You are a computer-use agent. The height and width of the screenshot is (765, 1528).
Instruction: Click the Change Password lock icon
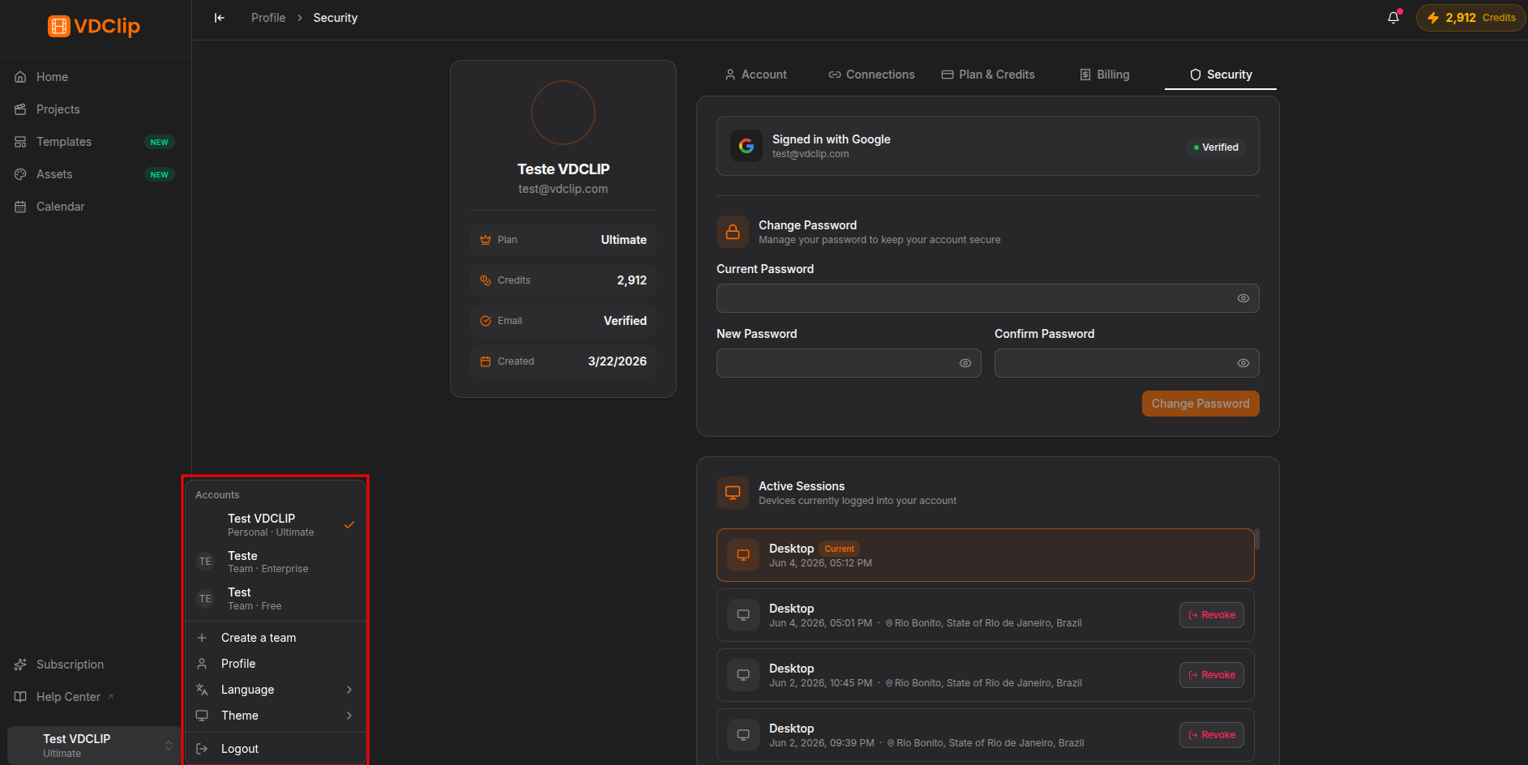[733, 232]
